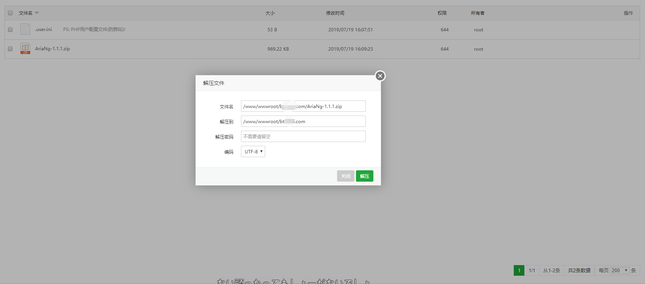Screen dimensions: 645x284
Task: Click the AriaNg-1.1.1.zip archive icon
Action: click(25, 48)
